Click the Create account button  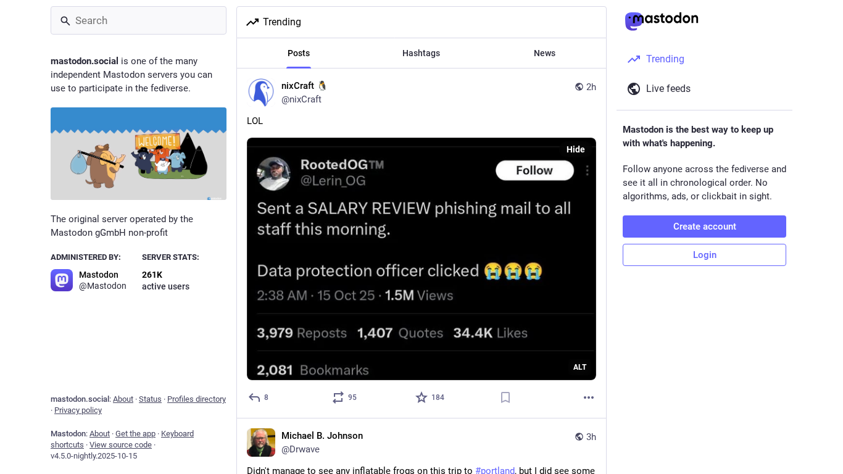(704, 227)
